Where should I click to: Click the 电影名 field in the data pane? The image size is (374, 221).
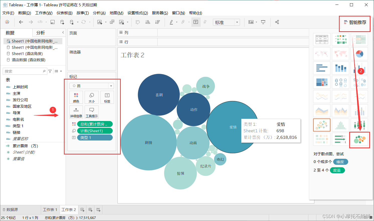[18, 119]
